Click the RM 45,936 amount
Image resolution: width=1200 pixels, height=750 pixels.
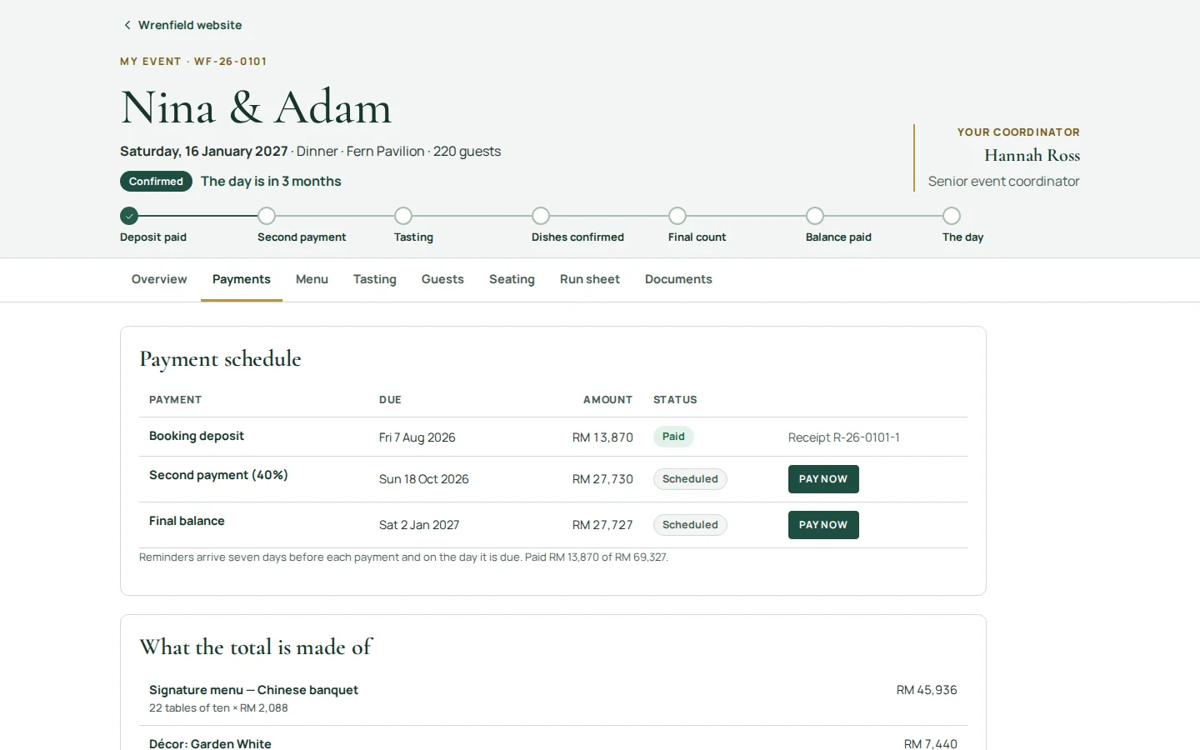(x=927, y=690)
